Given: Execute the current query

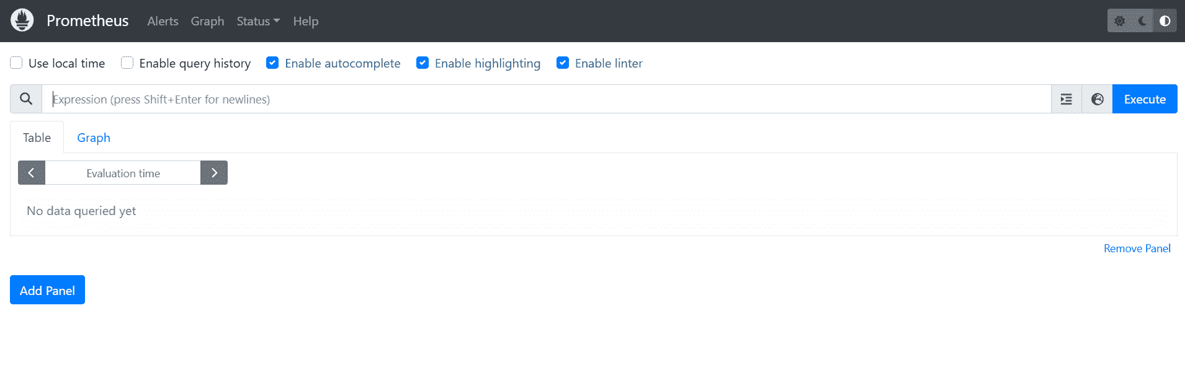Looking at the screenshot, I should (1144, 99).
